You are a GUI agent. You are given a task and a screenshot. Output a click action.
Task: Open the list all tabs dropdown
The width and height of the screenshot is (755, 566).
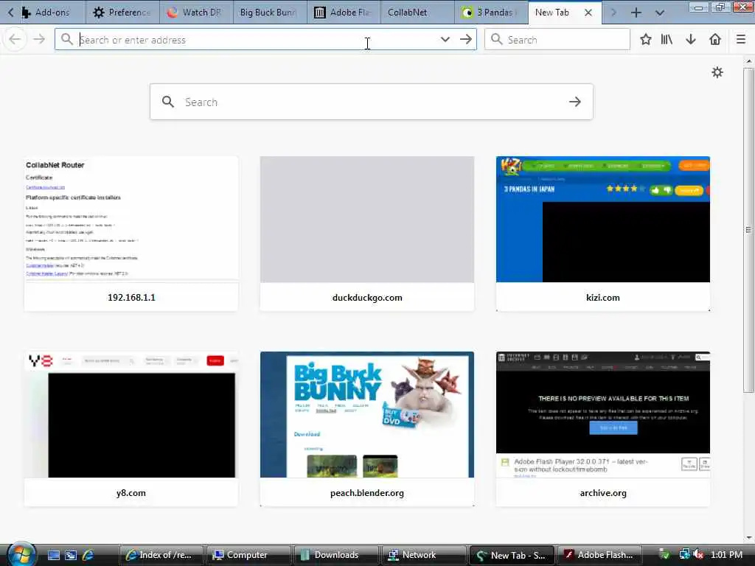click(660, 13)
